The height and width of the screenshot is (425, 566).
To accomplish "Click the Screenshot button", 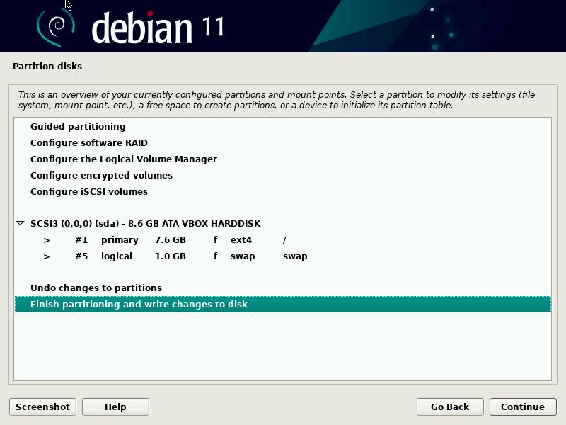I will (x=42, y=407).
